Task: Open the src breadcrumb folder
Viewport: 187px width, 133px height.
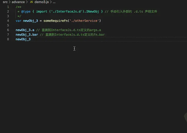Action: [5, 2]
